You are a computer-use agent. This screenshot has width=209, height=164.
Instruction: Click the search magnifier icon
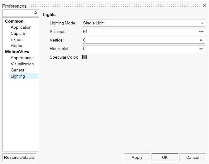click(36, 13)
